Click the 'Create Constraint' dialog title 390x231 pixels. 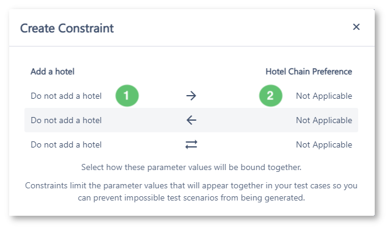67,28
